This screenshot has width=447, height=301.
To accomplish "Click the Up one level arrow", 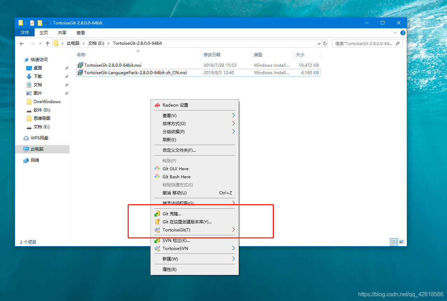I will pos(48,44).
